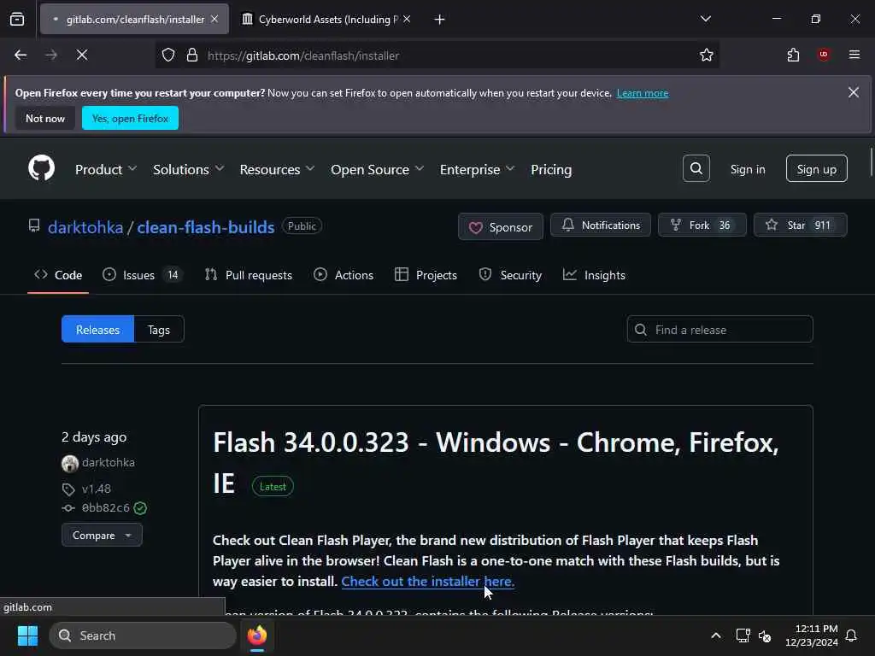This screenshot has width=875, height=656.
Task: Open the Issues tab
Action: click(143, 275)
